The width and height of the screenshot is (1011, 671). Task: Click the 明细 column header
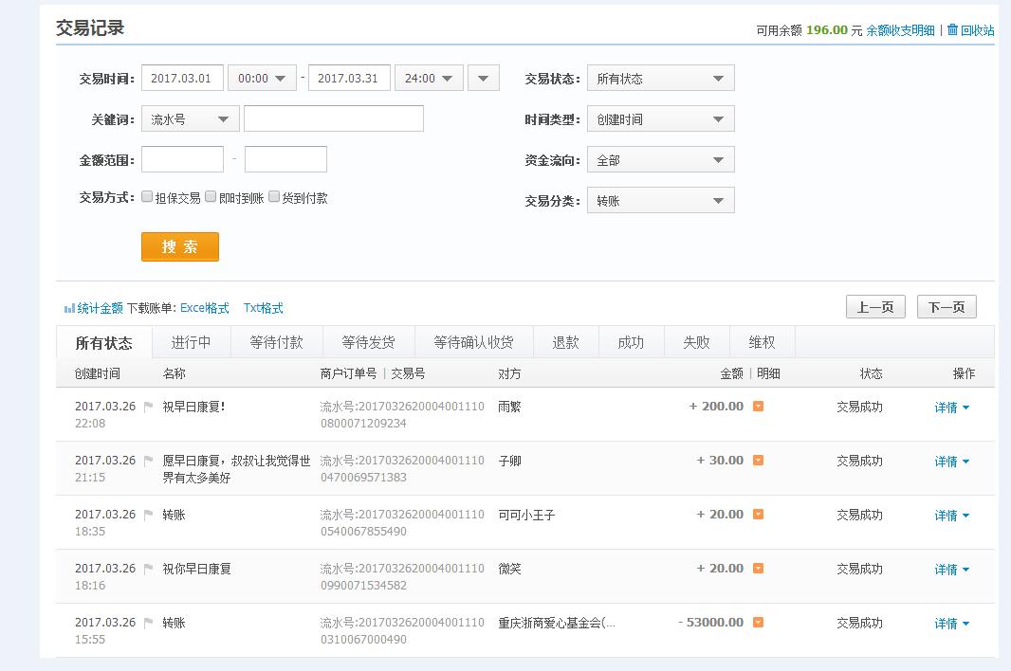(768, 373)
